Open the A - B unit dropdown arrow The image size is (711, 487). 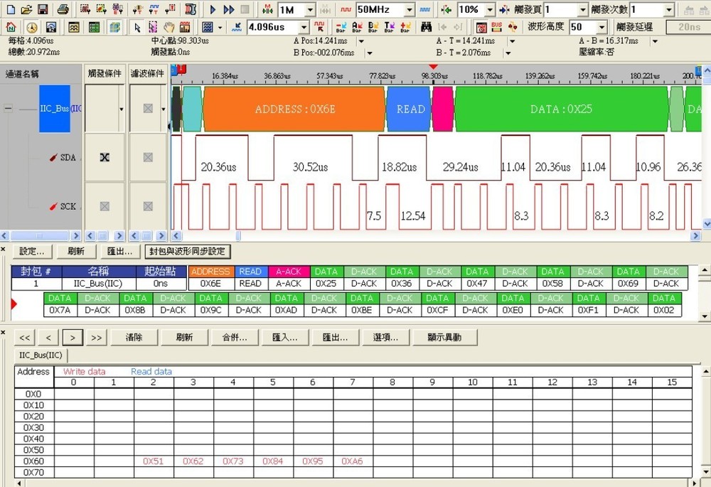pos(655,41)
